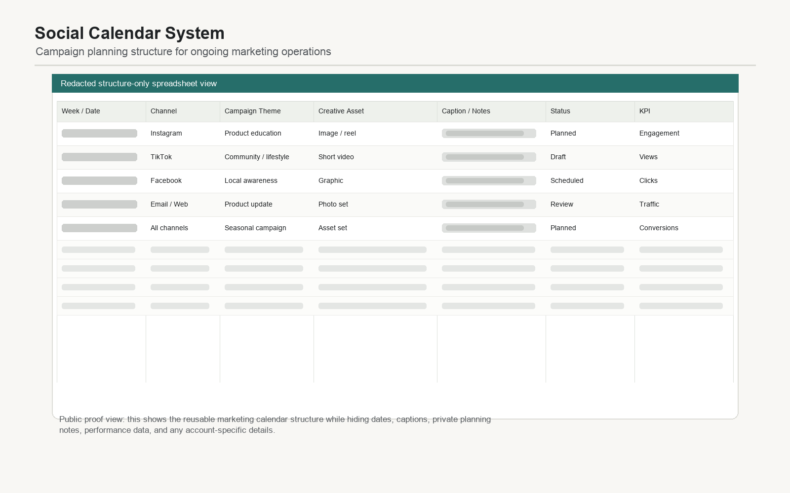790x493 pixels.
Task: Click the Week / Date column header
Action: pyautogui.click(x=101, y=111)
